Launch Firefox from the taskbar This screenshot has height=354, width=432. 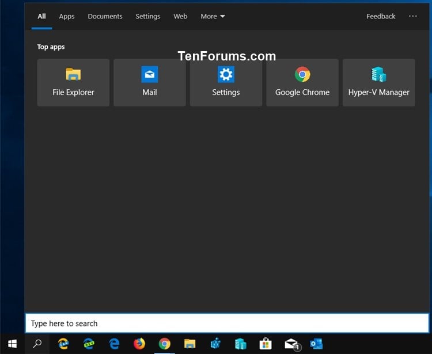[139, 344]
